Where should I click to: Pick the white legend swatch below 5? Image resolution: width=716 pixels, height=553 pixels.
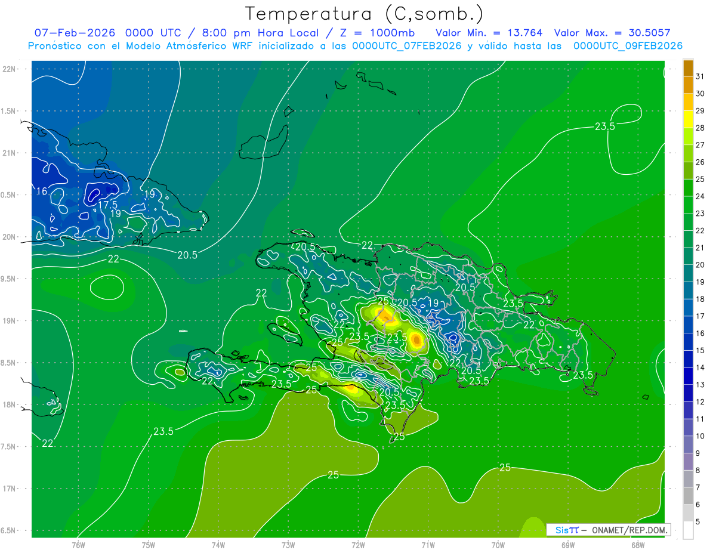[688, 530]
